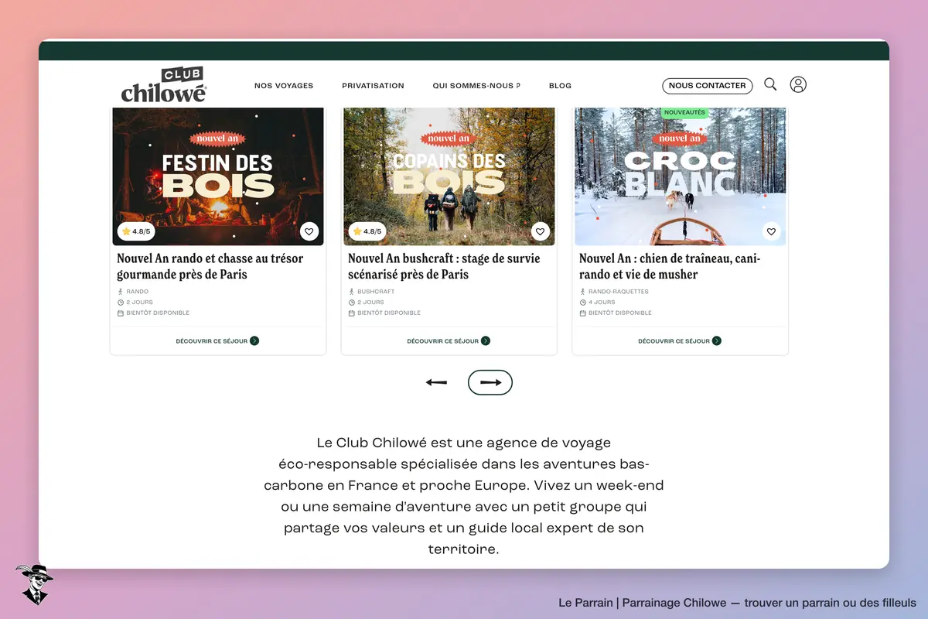Image resolution: width=928 pixels, height=619 pixels.
Task: Click the Nous Contacter button
Action: (707, 86)
